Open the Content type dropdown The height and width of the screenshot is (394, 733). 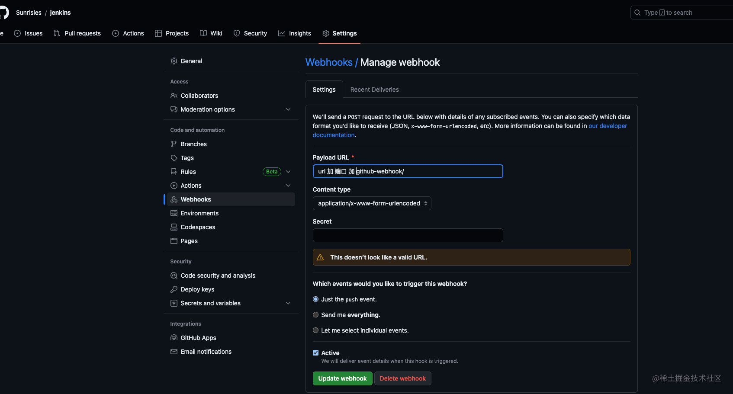click(372, 203)
